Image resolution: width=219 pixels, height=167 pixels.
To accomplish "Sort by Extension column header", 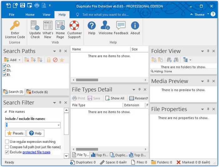I will coord(134,105).
